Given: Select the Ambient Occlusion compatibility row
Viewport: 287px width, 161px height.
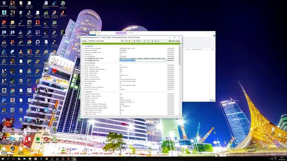Looking at the screenshot, I should 130,48.
